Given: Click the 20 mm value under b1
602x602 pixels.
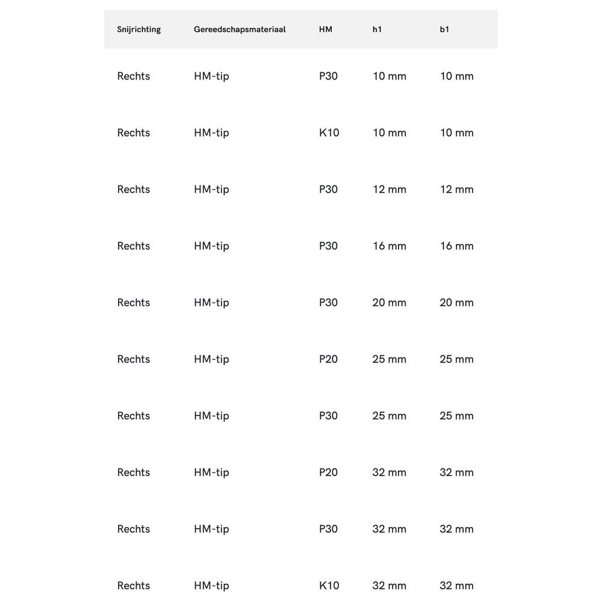Looking at the screenshot, I should tap(457, 302).
